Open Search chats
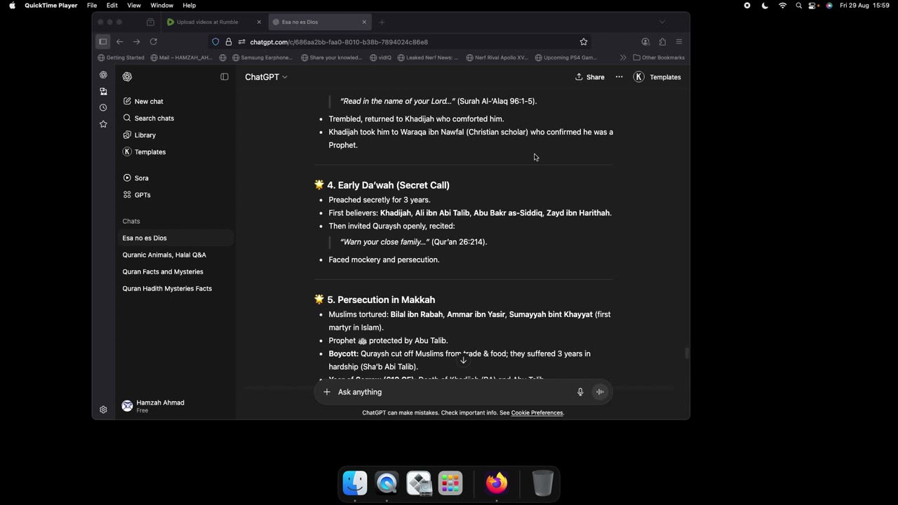898x505 pixels. (175, 119)
